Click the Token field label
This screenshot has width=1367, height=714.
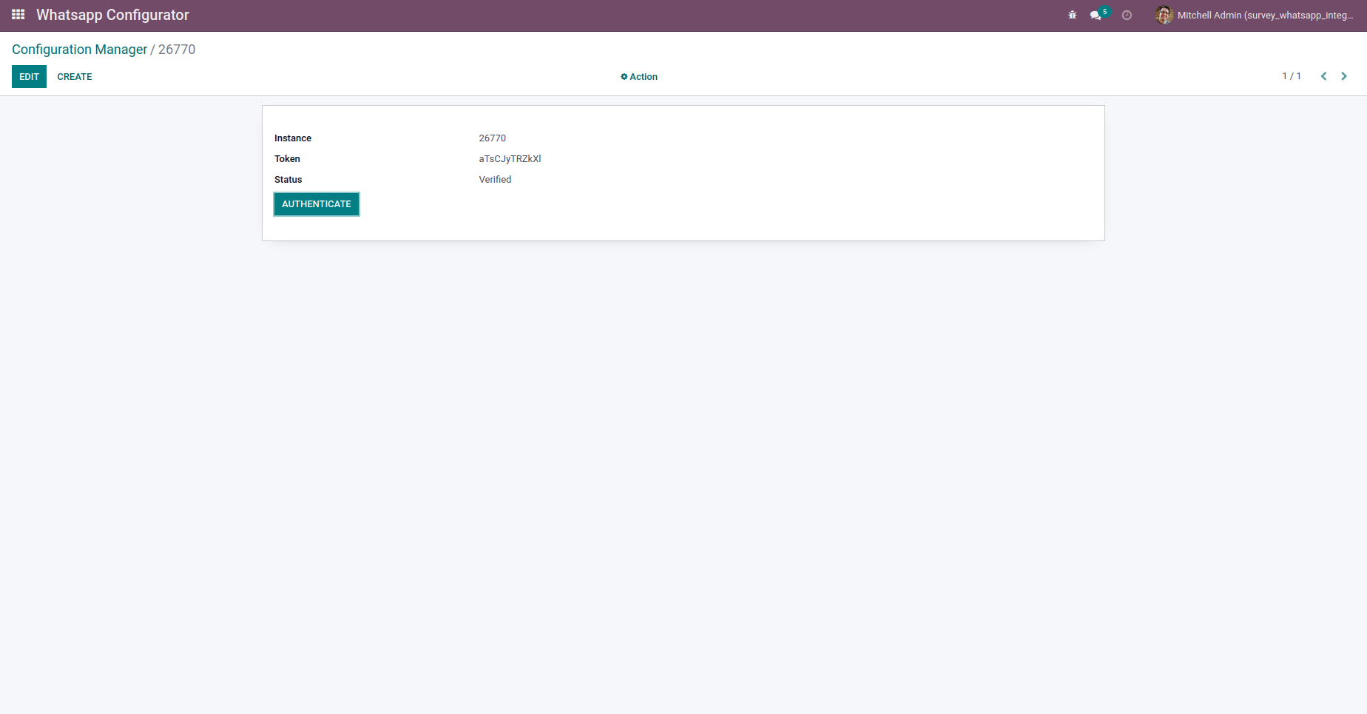click(287, 159)
